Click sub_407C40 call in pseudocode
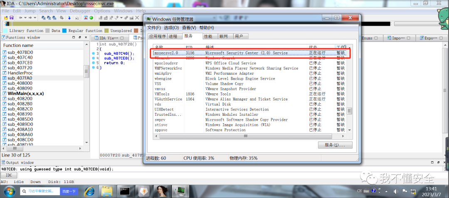Image resolution: width=449 pixels, height=198 pixels. (x=119, y=54)
